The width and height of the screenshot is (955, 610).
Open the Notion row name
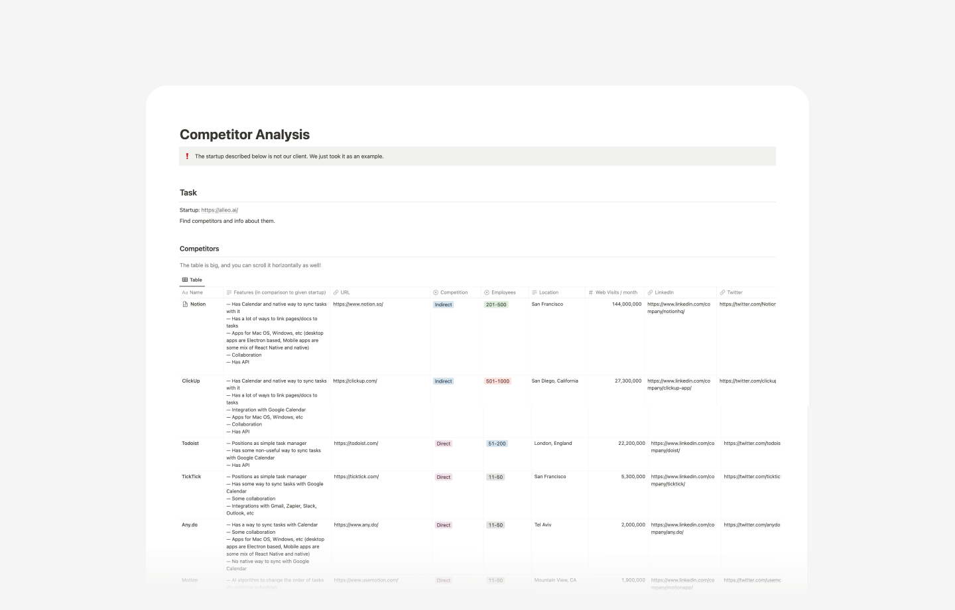pos(198,304)
